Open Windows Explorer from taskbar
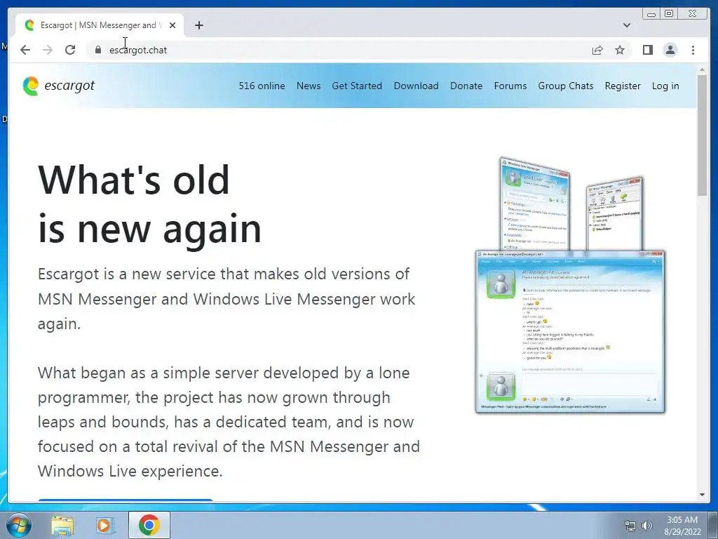The width and height of the screenshot is (718, 539). pos(62,525)
